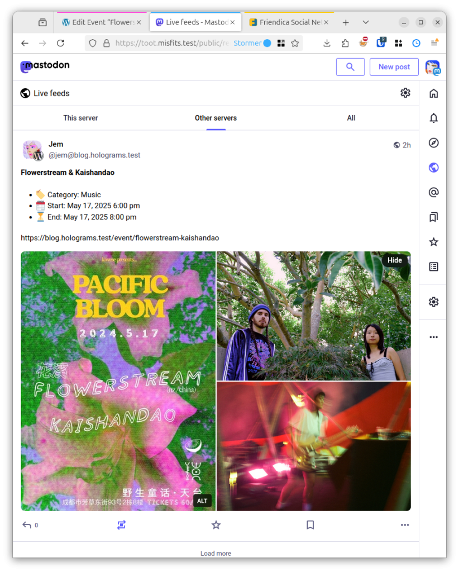Open Jem display name link
459x572 pixels.
coord(56,144)
